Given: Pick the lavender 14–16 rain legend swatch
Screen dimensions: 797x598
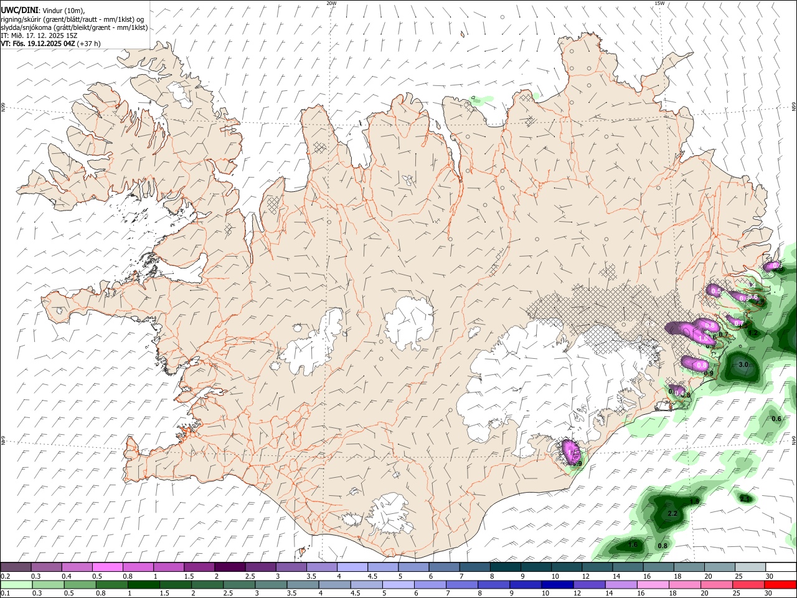Looking at the screenshot, I should pyautogui.click(x=621, y=584).
